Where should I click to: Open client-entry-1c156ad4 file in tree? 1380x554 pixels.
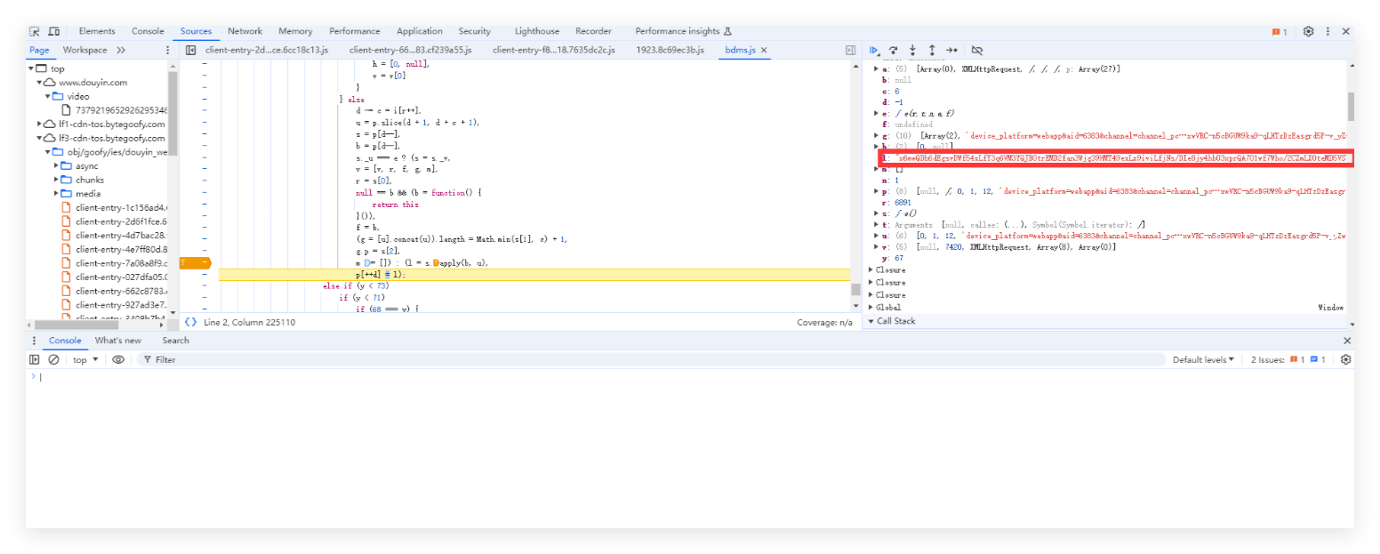point(114,207)
